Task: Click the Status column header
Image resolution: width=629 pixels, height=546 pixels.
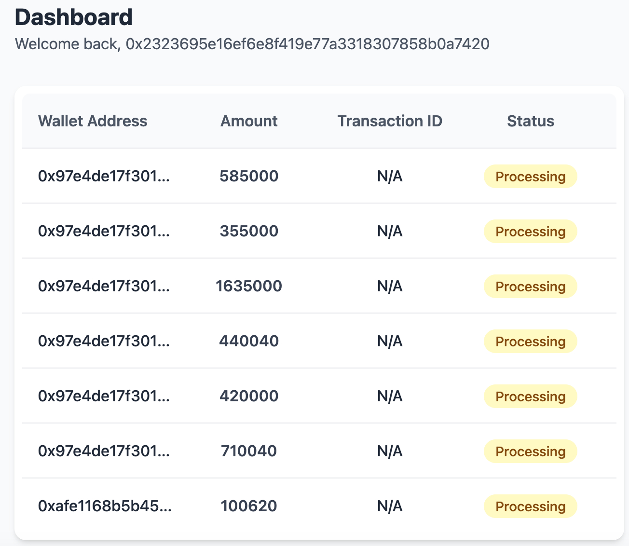Action: 530,121
